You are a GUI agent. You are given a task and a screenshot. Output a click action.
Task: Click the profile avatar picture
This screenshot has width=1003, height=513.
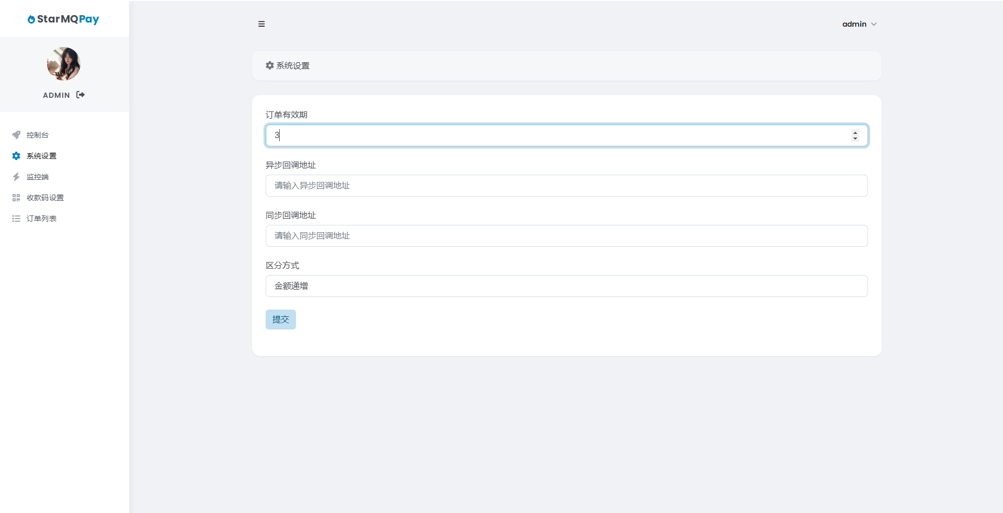click(63, 63)
